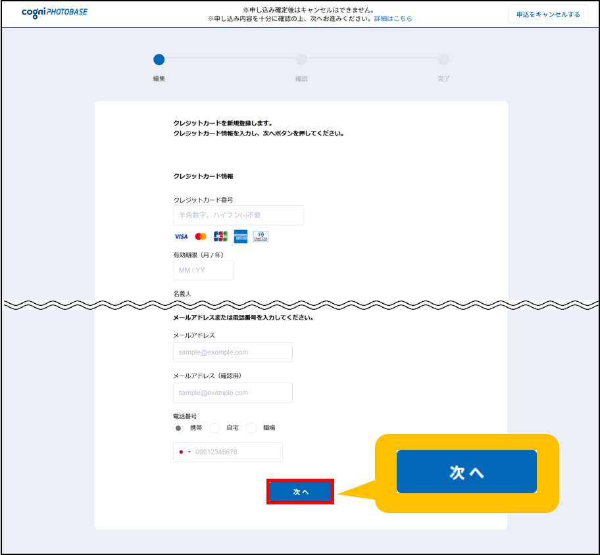The width and height of the screenshot is (600, 555).
Task: Click the JCB card icon
Action: (x=220, y=237)
